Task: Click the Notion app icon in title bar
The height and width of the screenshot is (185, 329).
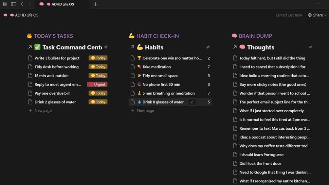Action: 5,4
